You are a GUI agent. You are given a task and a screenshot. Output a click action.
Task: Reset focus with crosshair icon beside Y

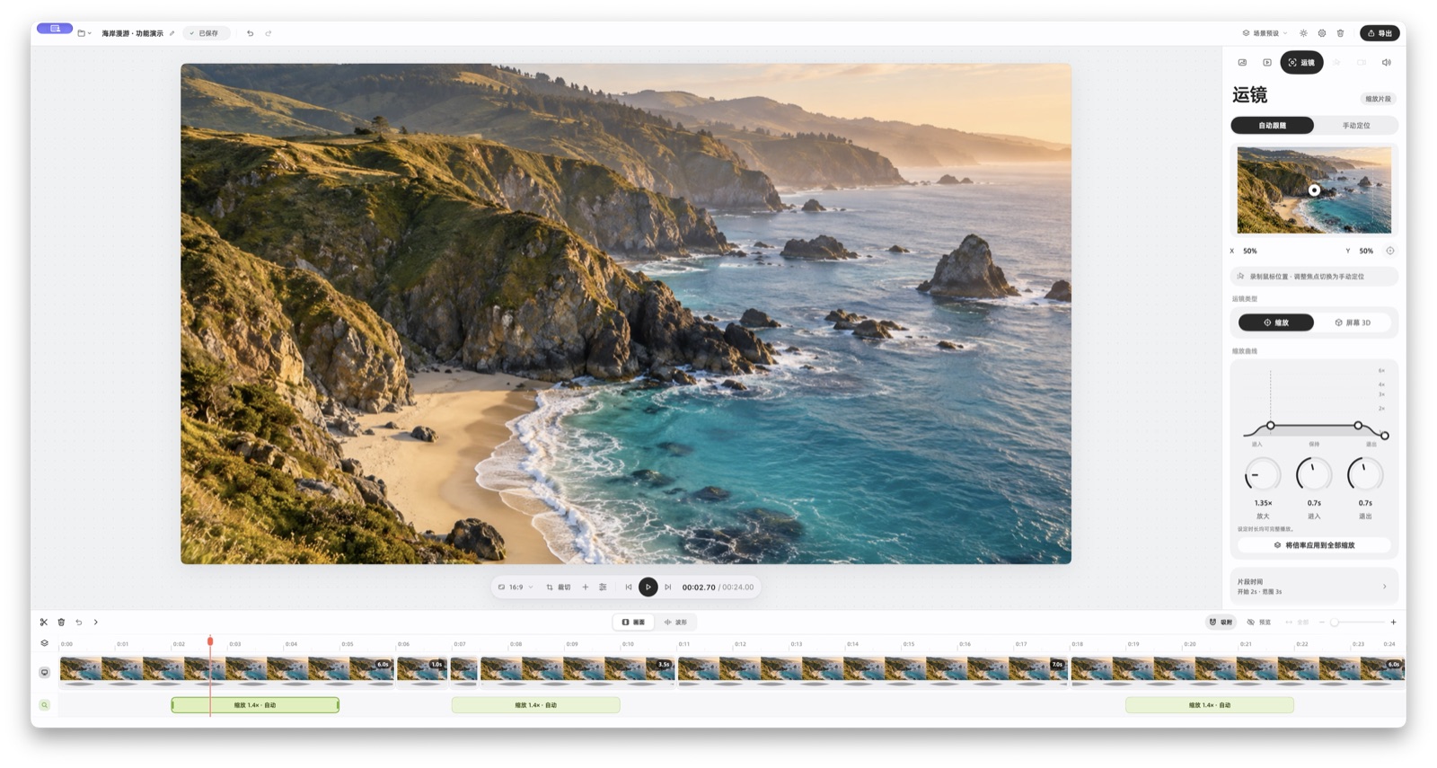1389,251
